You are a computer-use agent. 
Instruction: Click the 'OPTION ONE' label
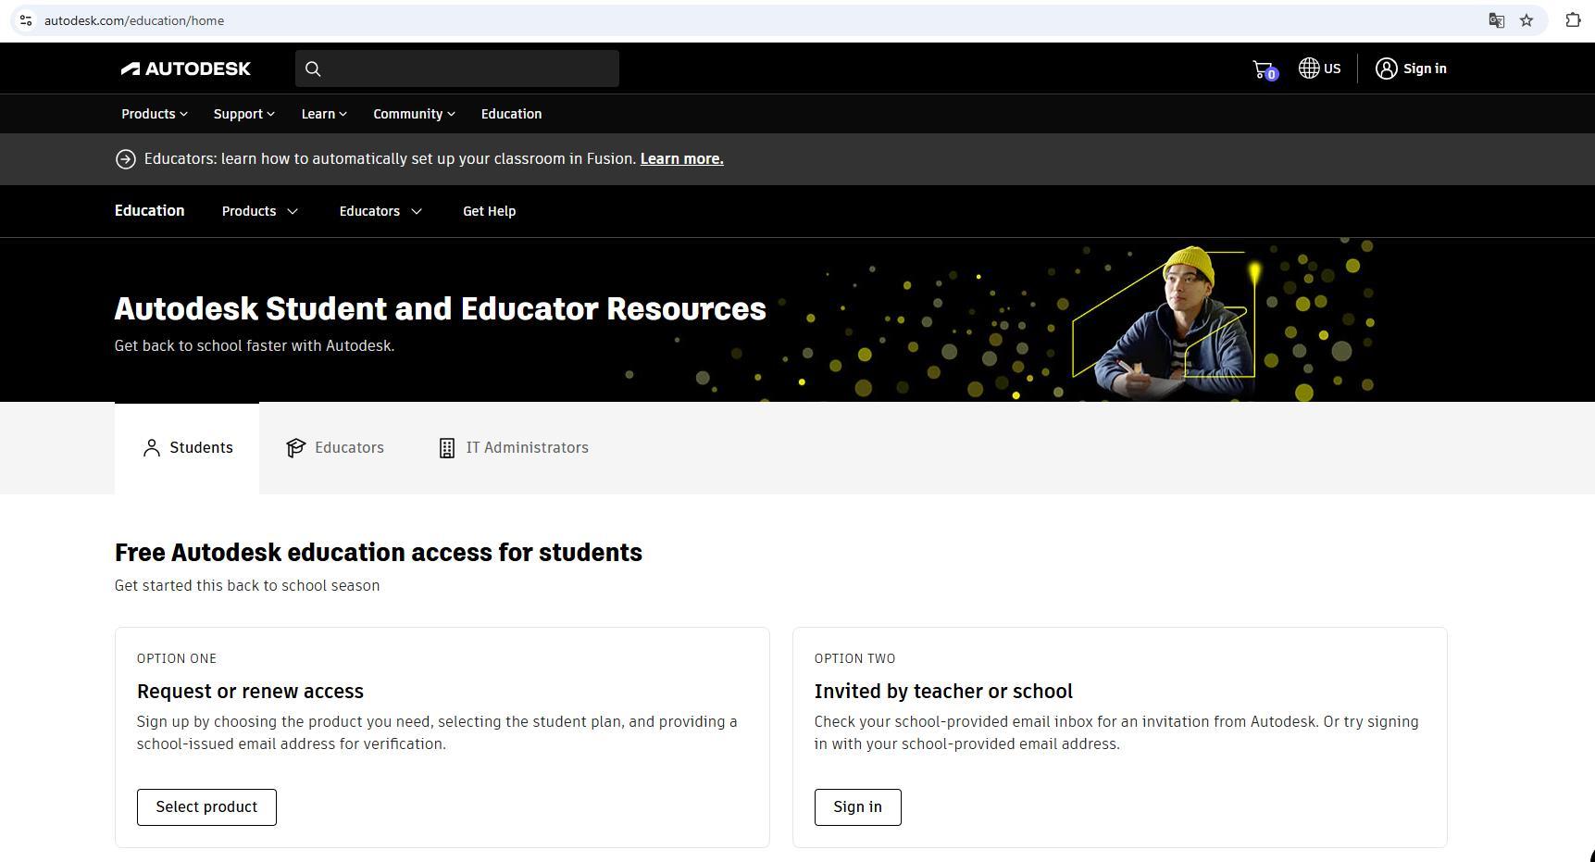177,659
